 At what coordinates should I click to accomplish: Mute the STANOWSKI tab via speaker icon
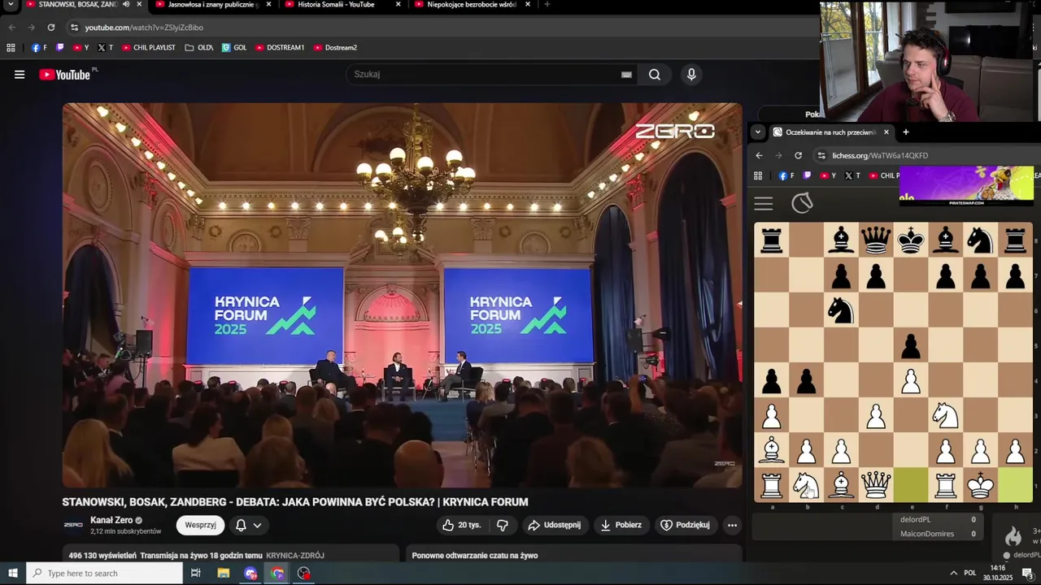click(x=125, y=4)
